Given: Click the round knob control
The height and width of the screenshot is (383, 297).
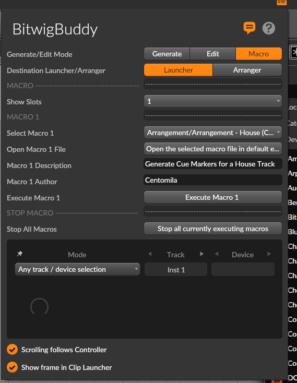Looking at the screenshot, I should tap(39, 307).
